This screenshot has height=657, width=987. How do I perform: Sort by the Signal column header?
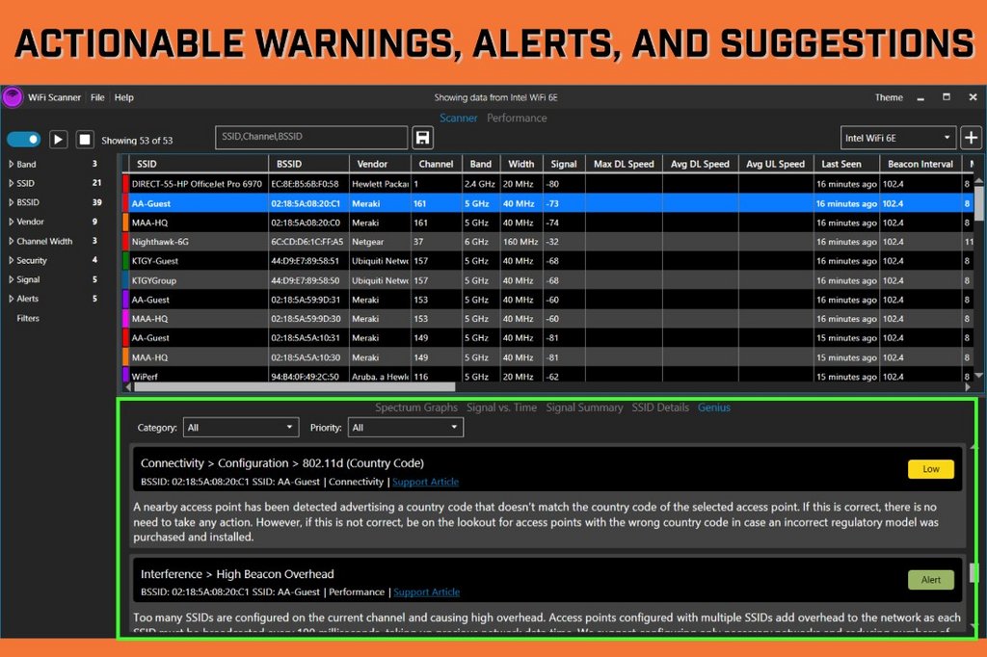pyautogui.click(x=563, y=164)
